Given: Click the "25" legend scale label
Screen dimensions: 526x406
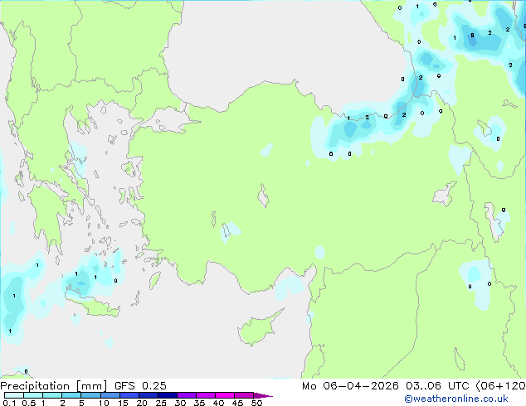Looking at the screenshot, I should 161,403.
